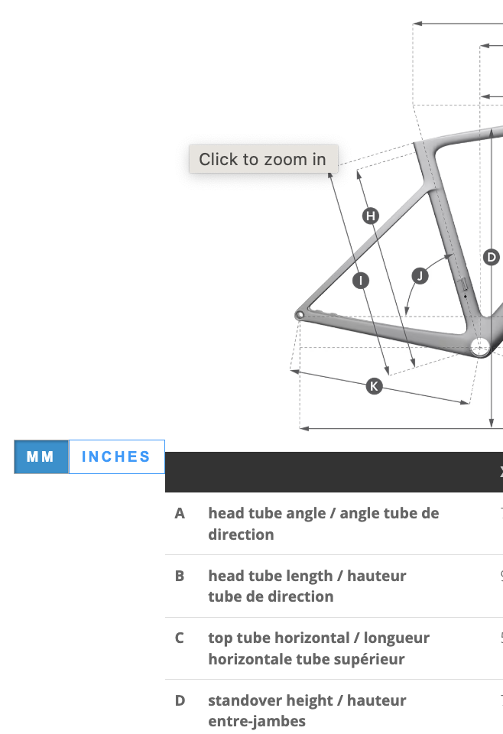The image size is (503, 734).
Task: Click the letter B row label
Action: [x=180, y=576]
